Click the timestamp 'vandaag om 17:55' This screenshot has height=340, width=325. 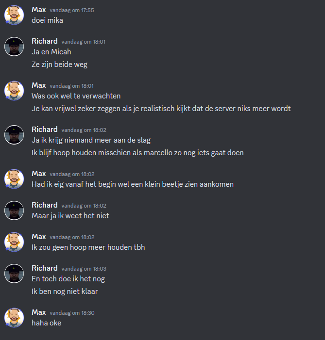(72, 10)
